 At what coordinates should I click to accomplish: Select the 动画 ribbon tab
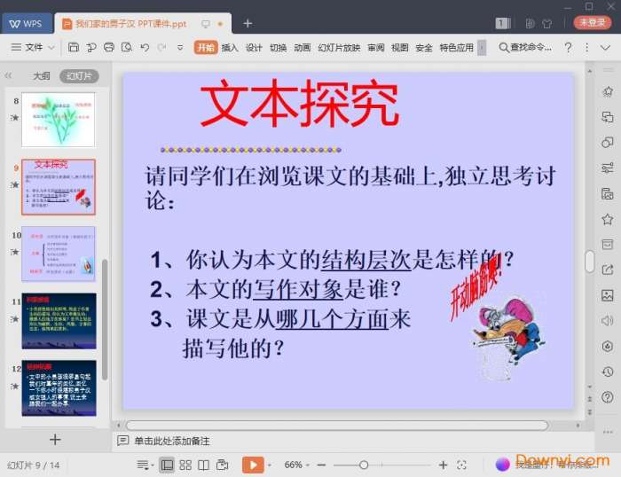[x=303, y=48]
